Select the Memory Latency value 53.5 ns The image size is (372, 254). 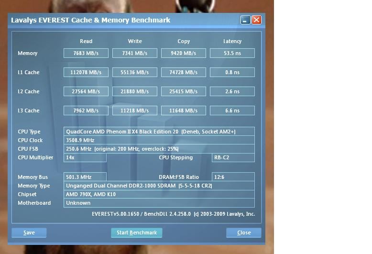(x=232, y=53)
